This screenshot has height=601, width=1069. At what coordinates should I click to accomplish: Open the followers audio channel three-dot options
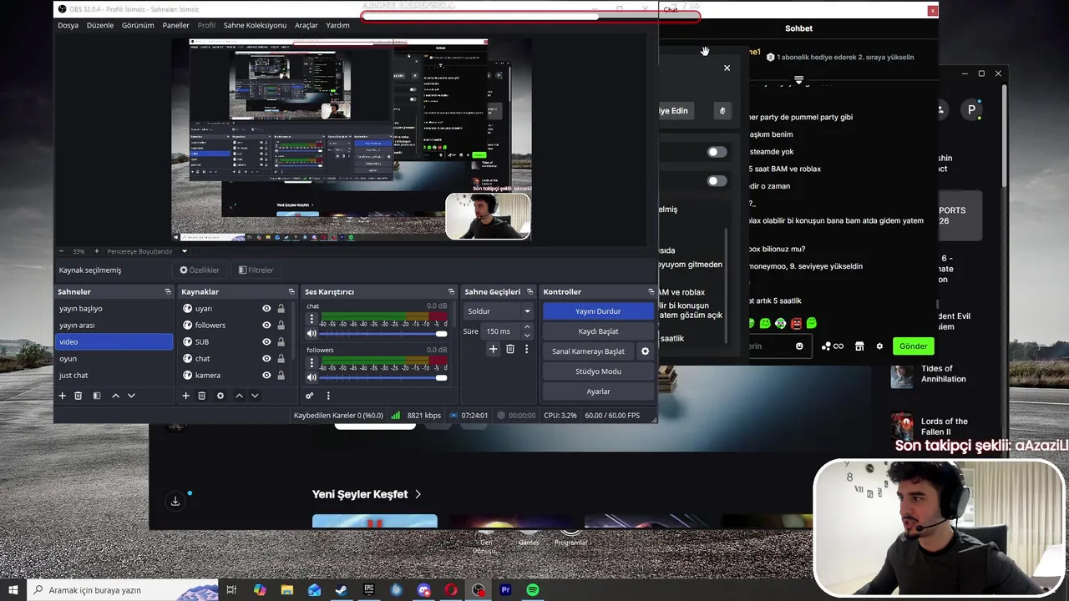point(312,363)
